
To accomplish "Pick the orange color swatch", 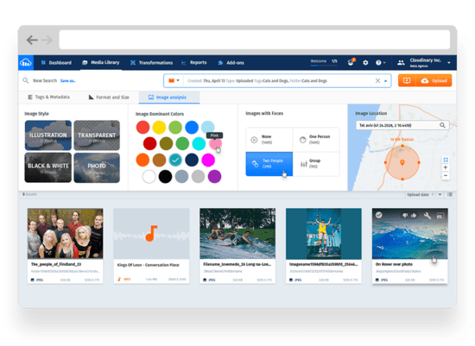I will [142, 160].
